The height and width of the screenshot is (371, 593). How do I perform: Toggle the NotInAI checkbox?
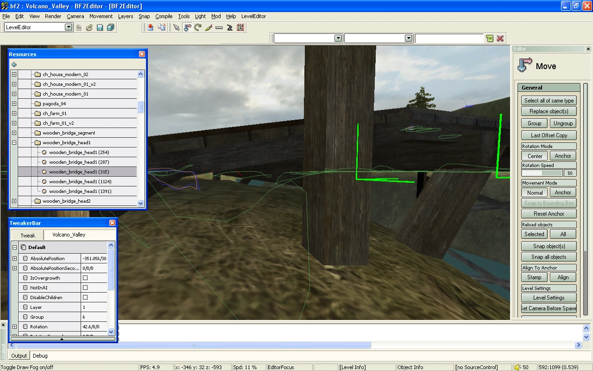coord(85,288)
